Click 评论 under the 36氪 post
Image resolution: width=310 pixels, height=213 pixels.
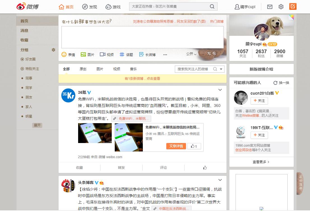163,168
